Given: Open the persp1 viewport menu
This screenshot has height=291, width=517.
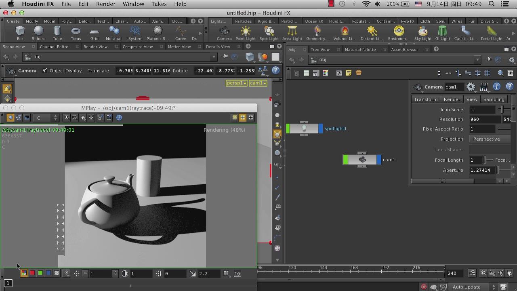Looking at the screenshot, I should coord(236,83).
